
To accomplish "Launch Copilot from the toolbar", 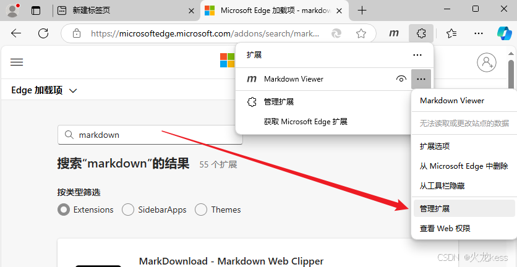I will click(505, 33).
